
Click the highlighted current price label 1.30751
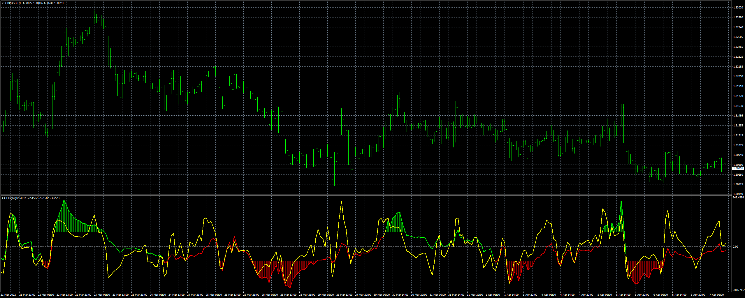738,168
